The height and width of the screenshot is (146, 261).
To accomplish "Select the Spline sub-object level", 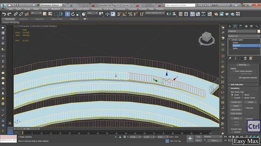I will click(235, 48).
